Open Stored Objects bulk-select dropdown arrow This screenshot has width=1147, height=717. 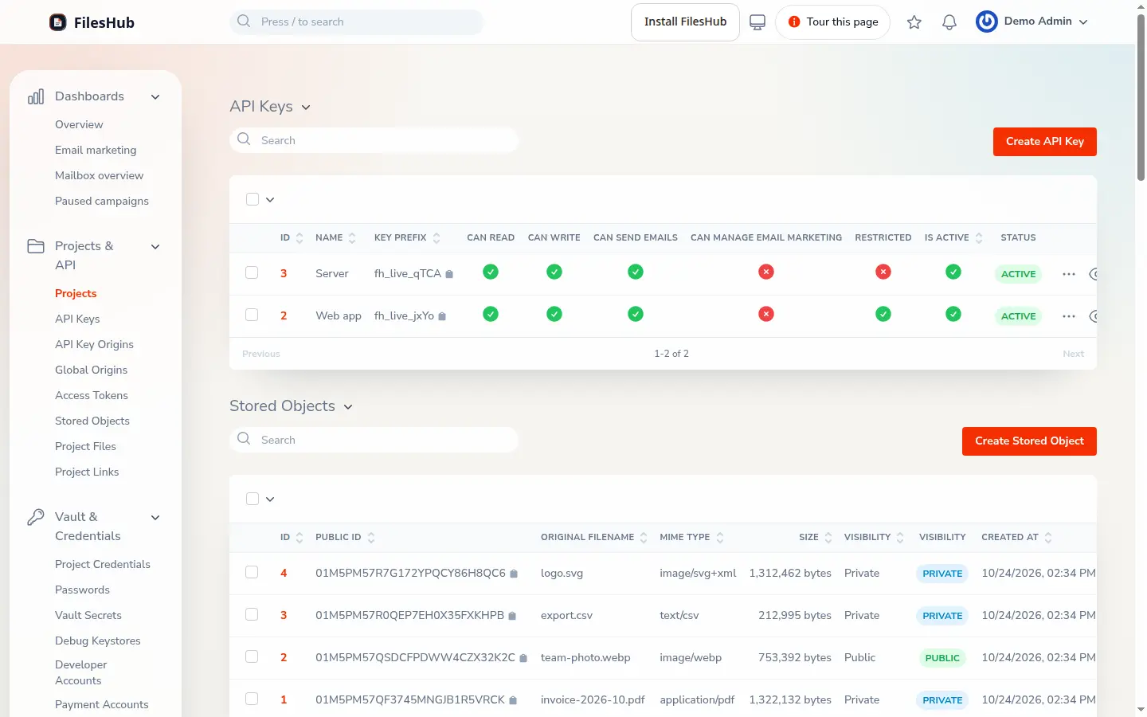pos(270,500)
